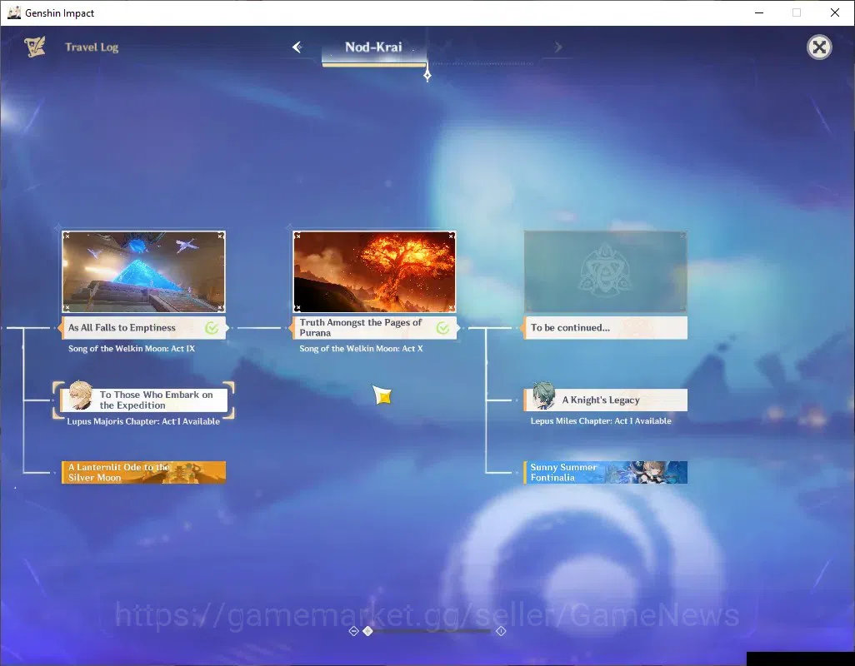
Task: Click the blonde character portrait icon
Action: [80, 396]
